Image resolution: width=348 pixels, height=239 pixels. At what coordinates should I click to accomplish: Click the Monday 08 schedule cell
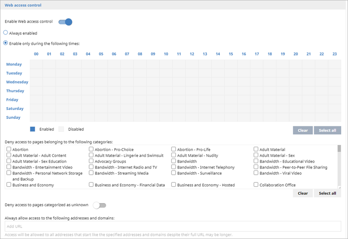click(x=140, y=64)
